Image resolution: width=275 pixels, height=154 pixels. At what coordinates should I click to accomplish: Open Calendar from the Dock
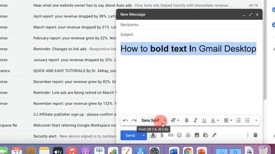point(17,151)
